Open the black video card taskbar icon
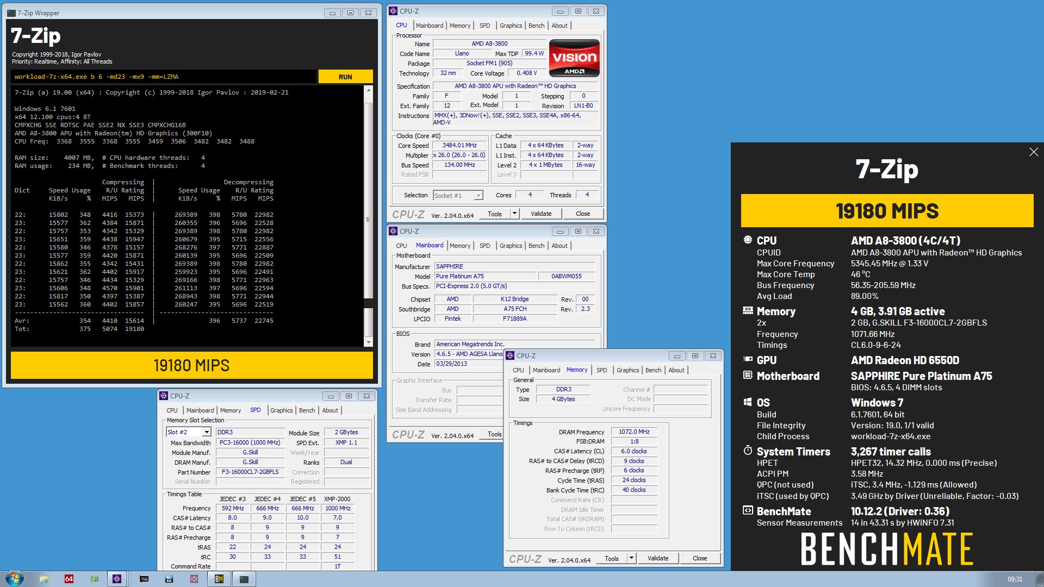1044x587 pixels. 144,579
